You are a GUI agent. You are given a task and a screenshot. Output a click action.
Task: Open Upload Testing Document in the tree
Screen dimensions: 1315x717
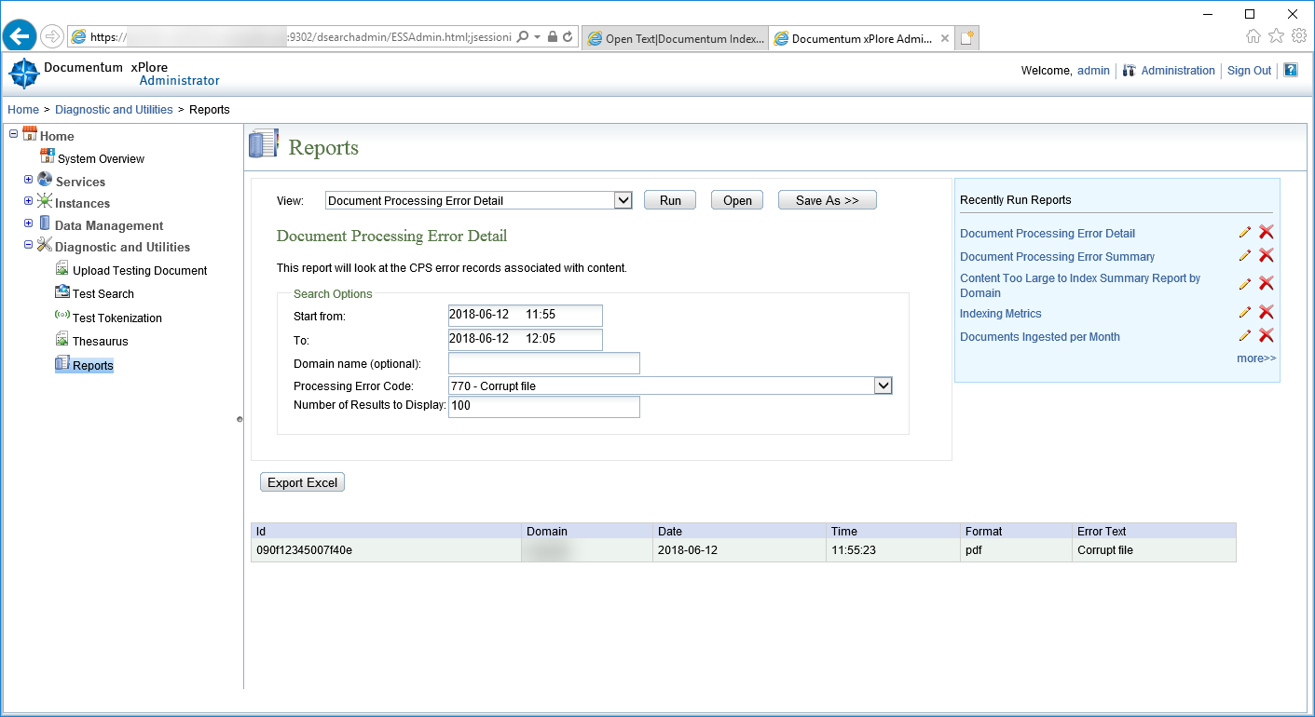click(140, 271)
